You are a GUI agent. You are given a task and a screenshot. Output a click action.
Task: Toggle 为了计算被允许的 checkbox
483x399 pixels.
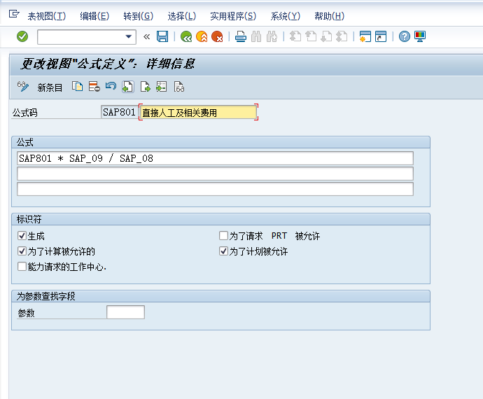coord(22,251)
